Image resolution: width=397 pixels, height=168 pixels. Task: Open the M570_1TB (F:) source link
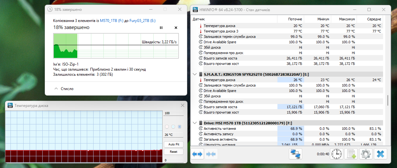pyautogui.click(x=112, y=20)
